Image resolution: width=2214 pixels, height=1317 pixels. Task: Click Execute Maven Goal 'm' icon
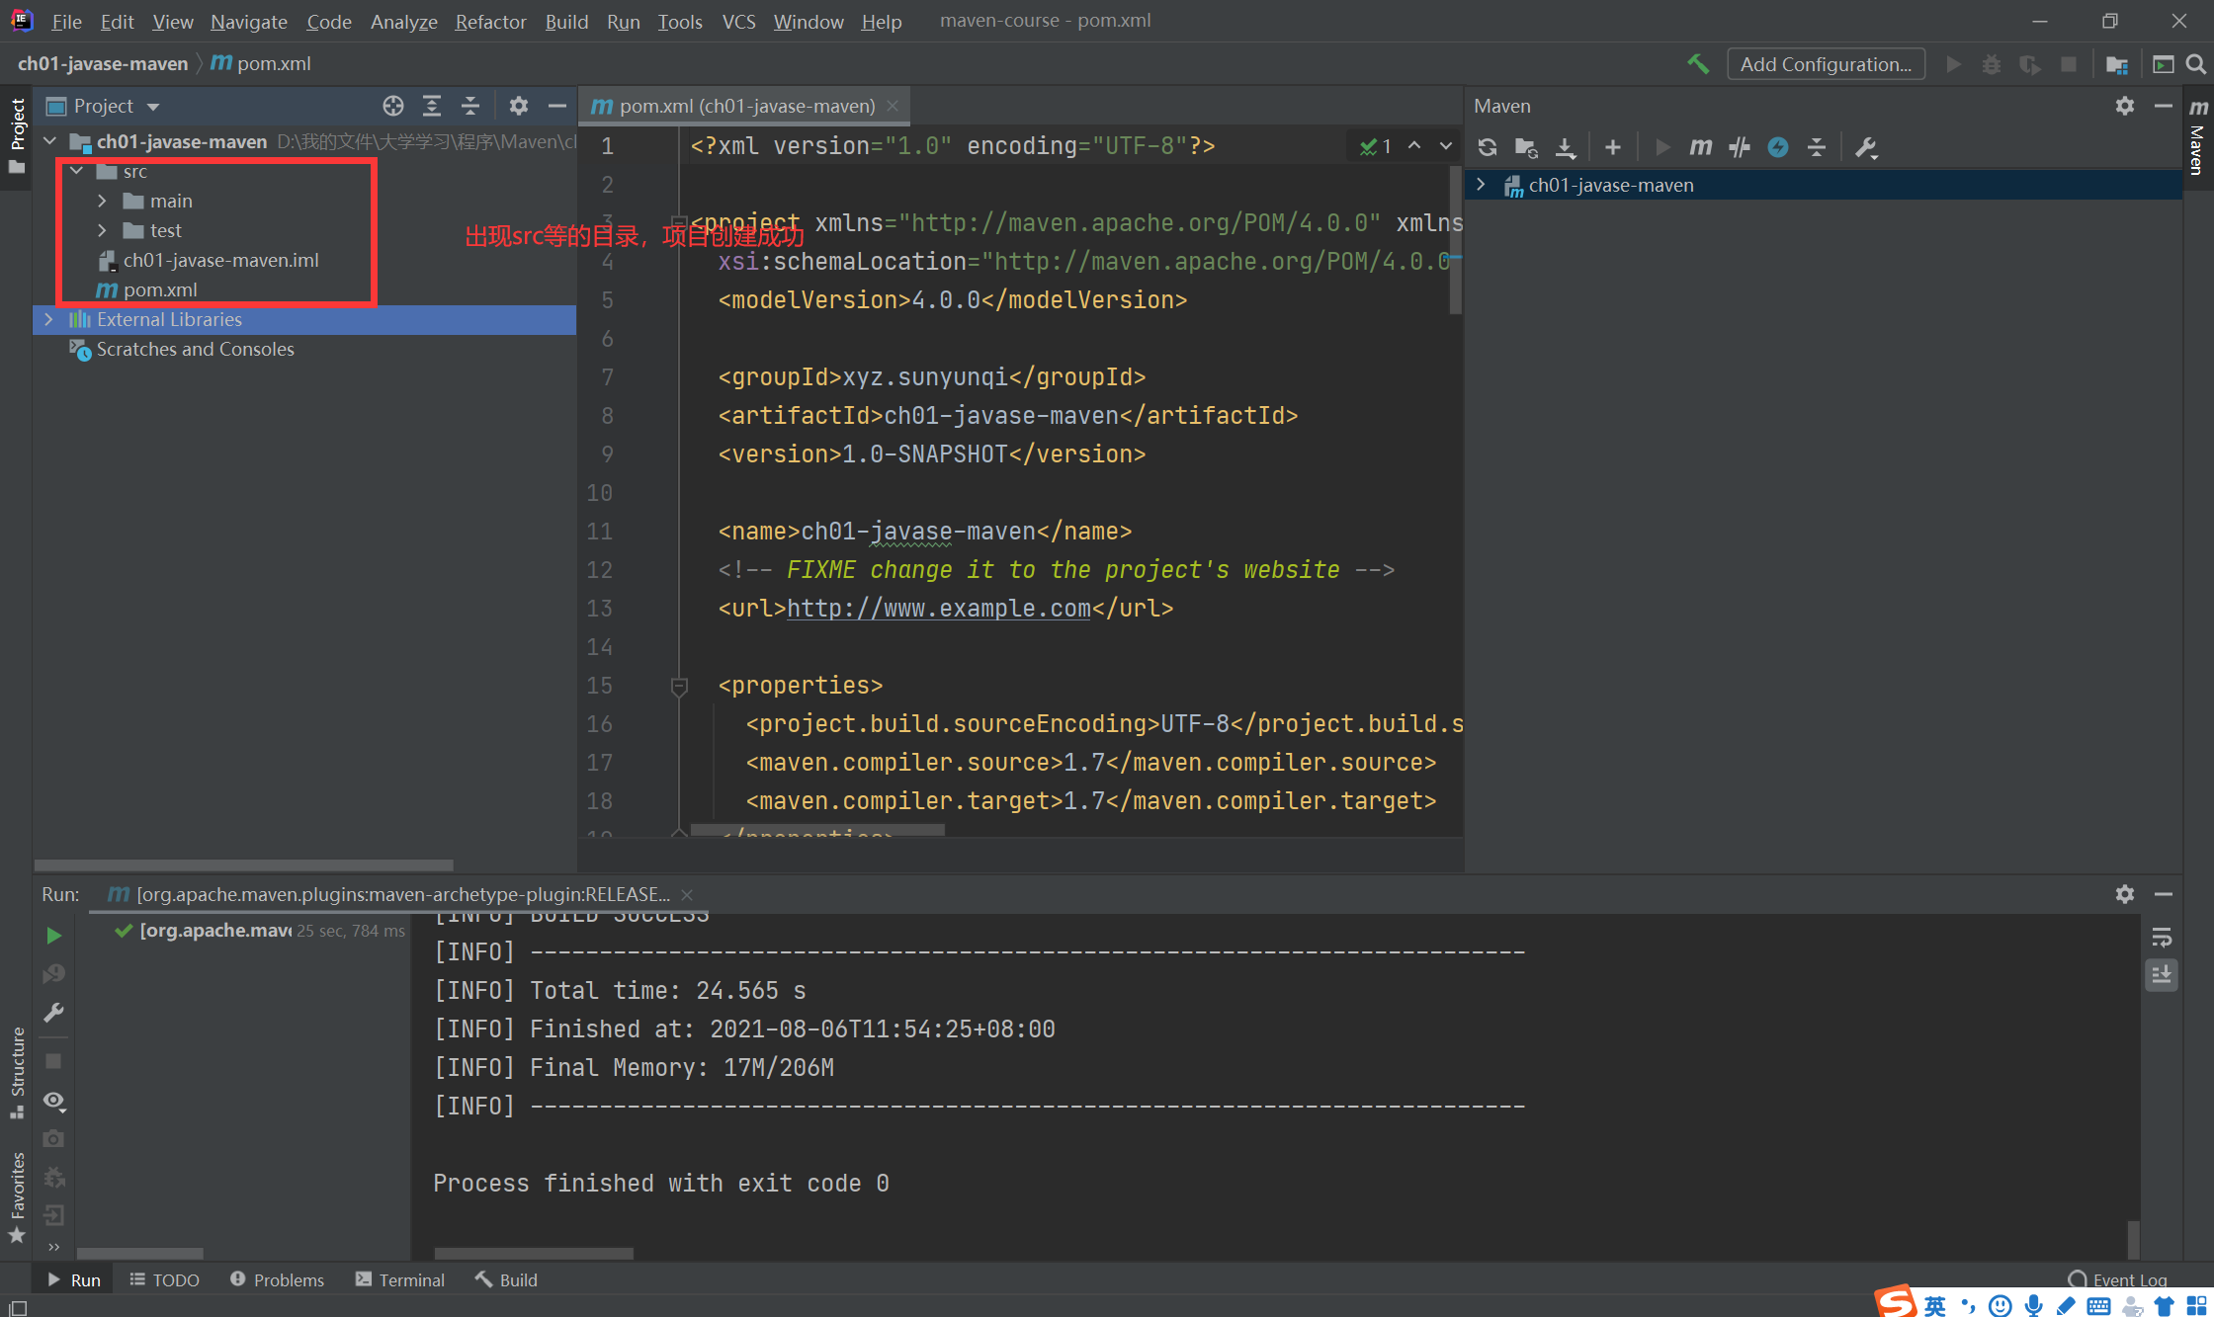coord(1700,147)
